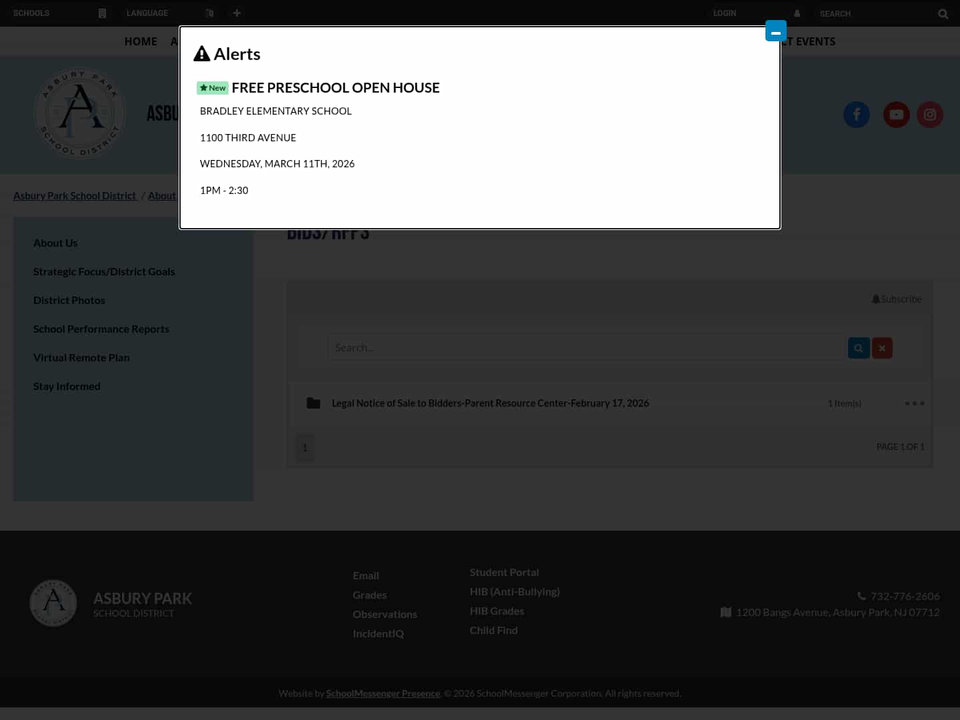
Task: Open the Facebook page icon
Action: click(857, 115)
